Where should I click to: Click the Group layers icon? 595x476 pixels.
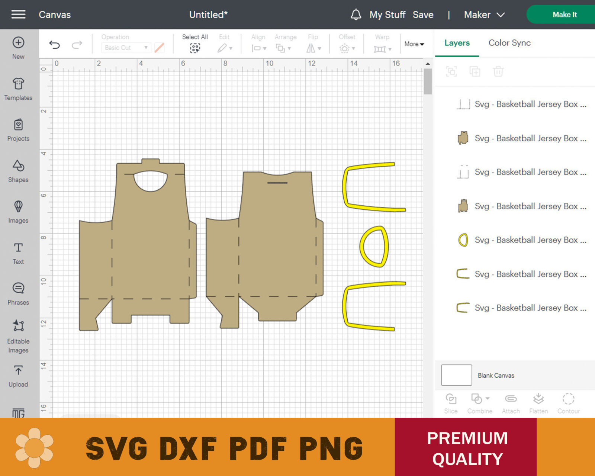451,71
